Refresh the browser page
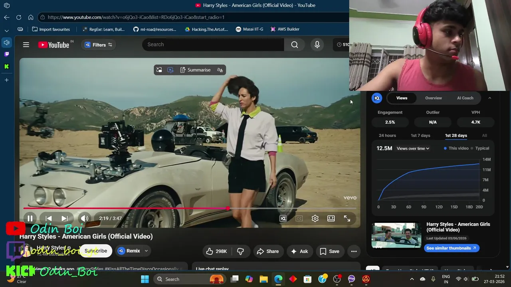 coord(18,17)
